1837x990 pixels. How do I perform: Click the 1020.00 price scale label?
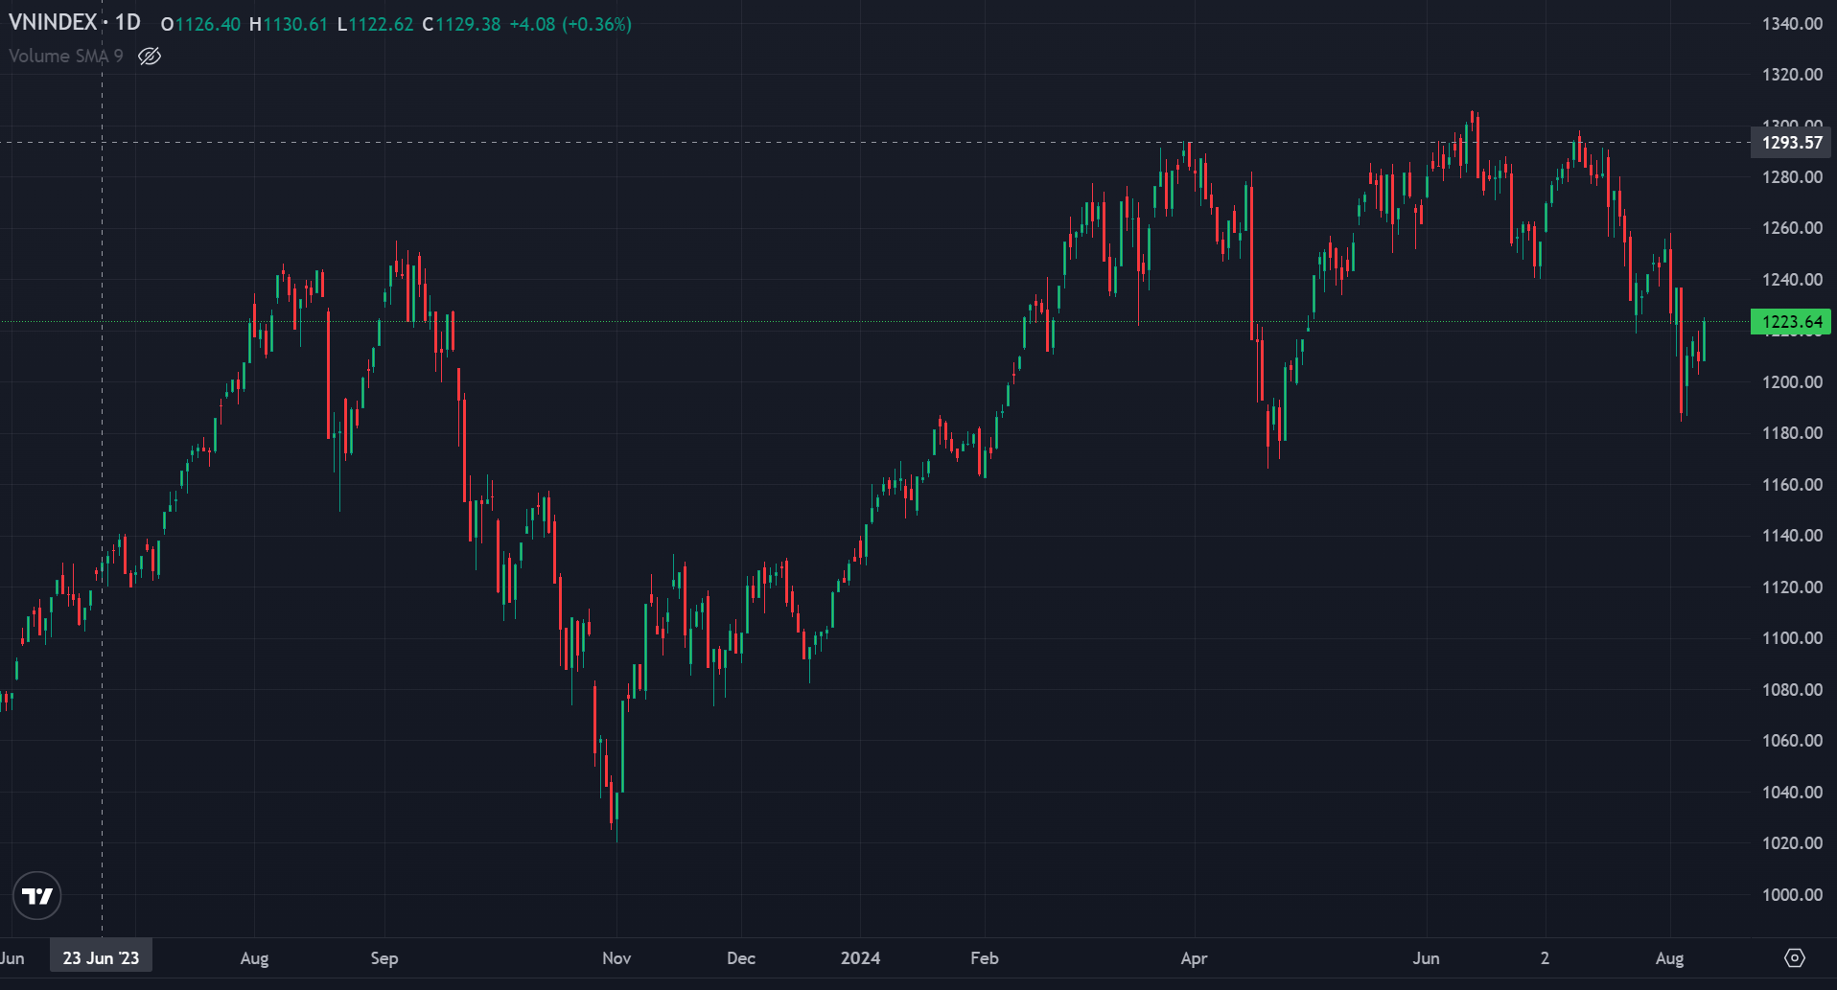[1792, 843]
